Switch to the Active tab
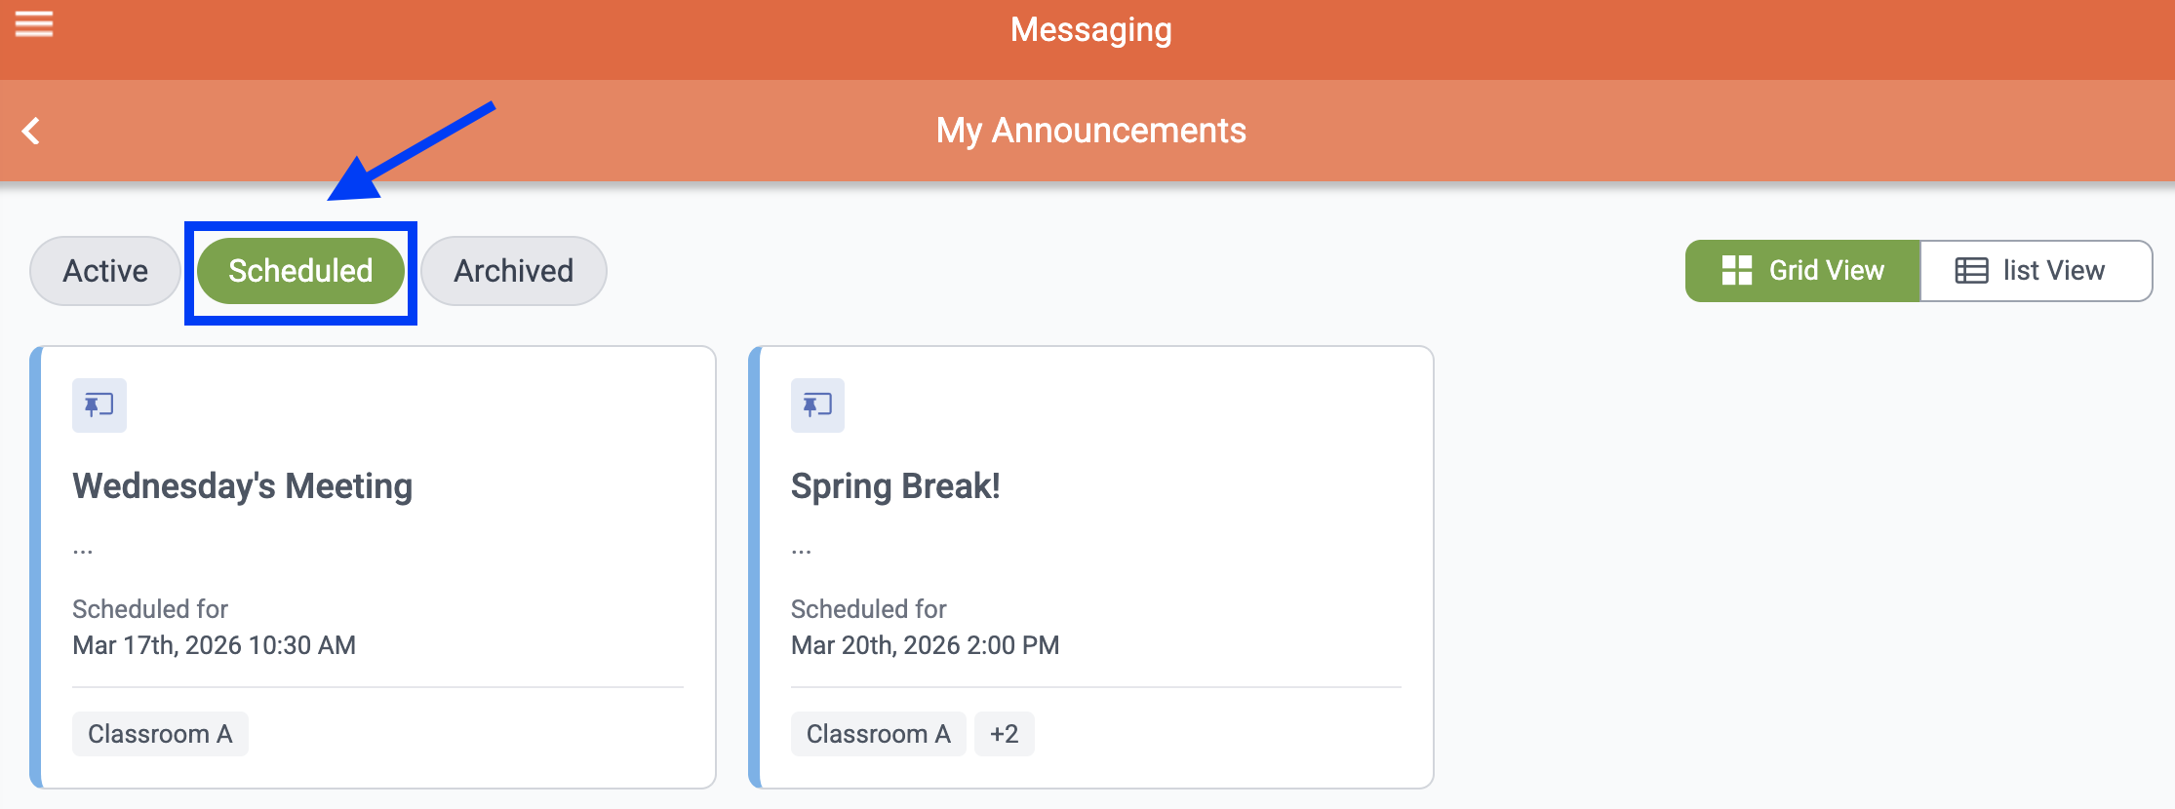2175x809 pixels. [105, 271]
